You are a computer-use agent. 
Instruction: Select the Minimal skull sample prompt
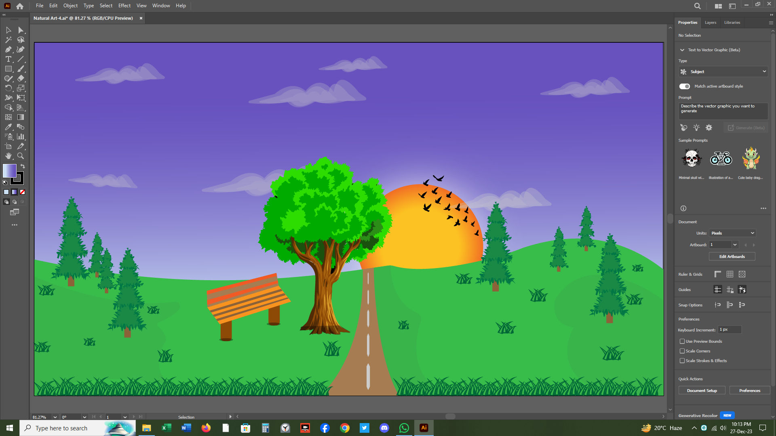tap(692, 158)
